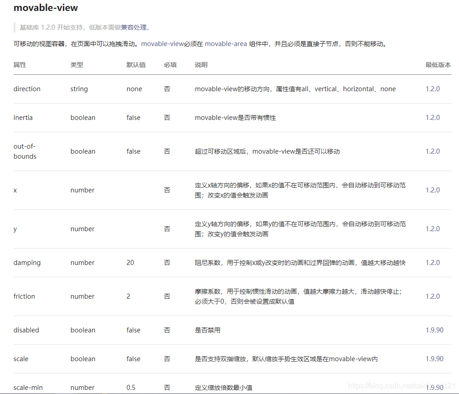Open the movable-area component link
The height and width of the screenshot is (394, 459).
(226, 44)
